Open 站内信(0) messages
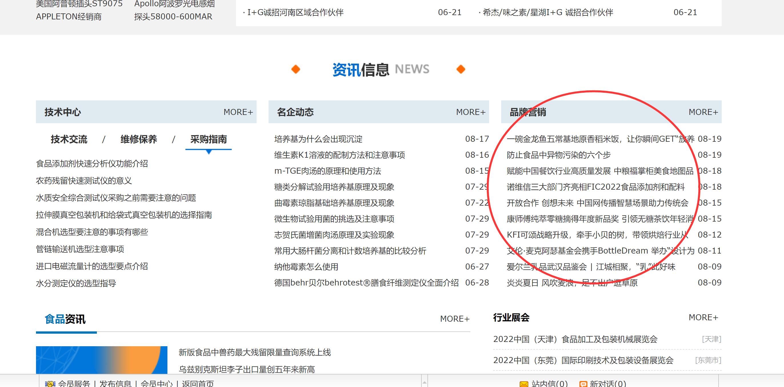The width and height of the screenshot is (784, 387). click(550, 384)
